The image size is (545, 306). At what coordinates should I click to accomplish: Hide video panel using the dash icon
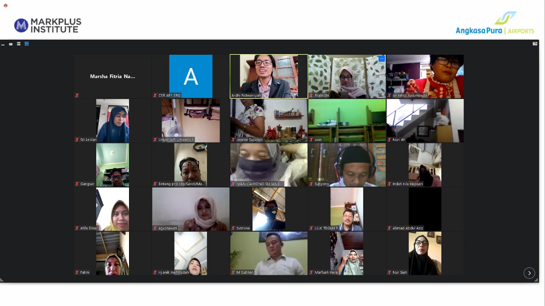tap(3, 44)
